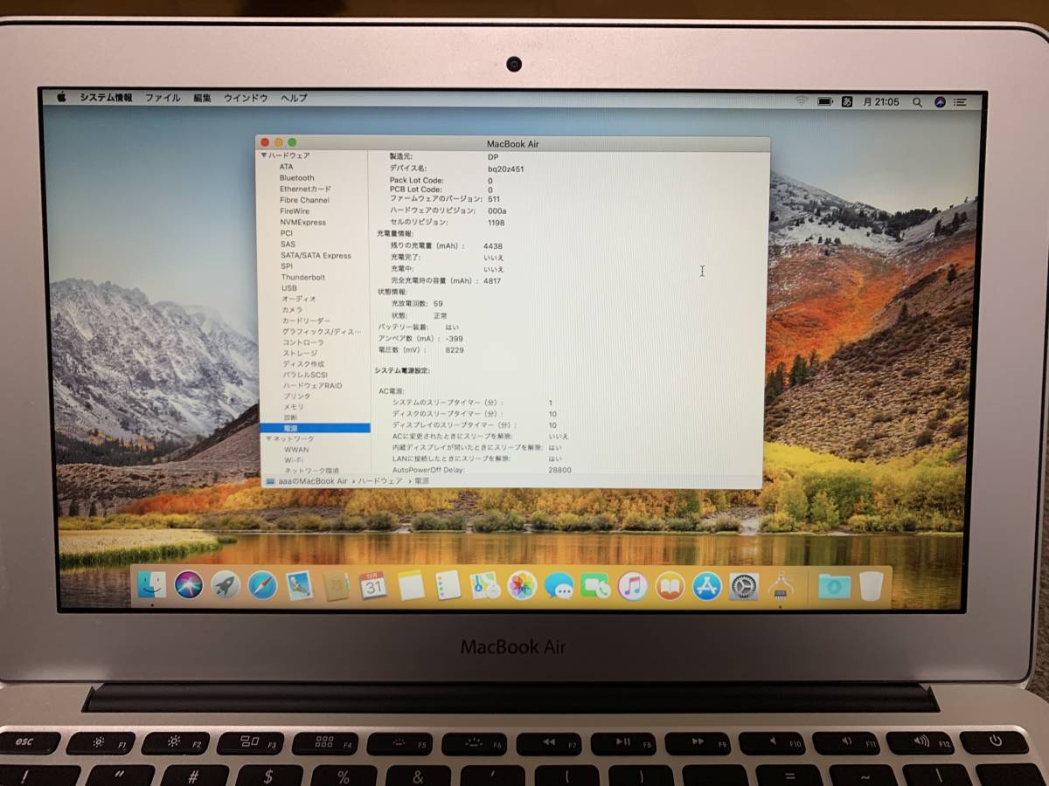Viewport: 1049px width, 786px height.
Task: Select Ethernetカード in sidebar
Action: click(x=305, y=189)
